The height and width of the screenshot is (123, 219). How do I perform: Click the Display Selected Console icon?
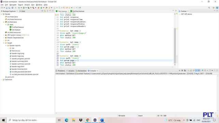tap(205, 71)
